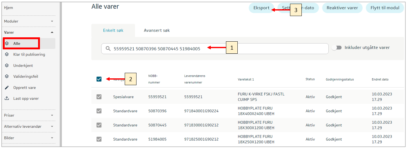Click the Klar til publisering layers icon

(7, 55)
